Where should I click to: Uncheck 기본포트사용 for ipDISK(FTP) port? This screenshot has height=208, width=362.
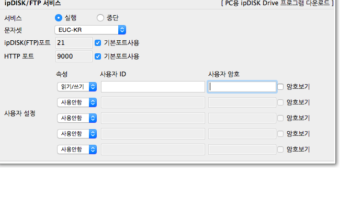(98, 43)
